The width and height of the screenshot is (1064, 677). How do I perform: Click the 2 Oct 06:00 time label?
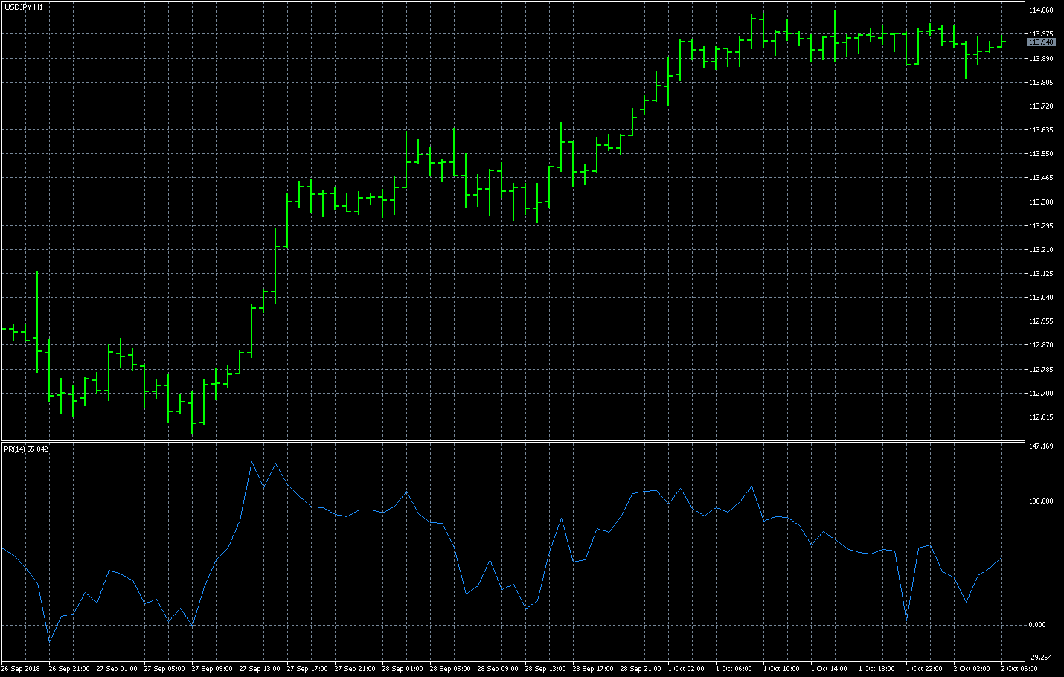coord(1019,669)
